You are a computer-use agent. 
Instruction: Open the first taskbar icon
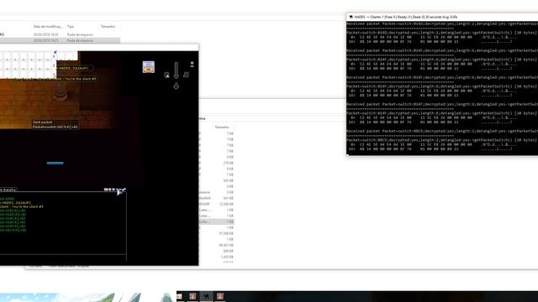(179, 296)
